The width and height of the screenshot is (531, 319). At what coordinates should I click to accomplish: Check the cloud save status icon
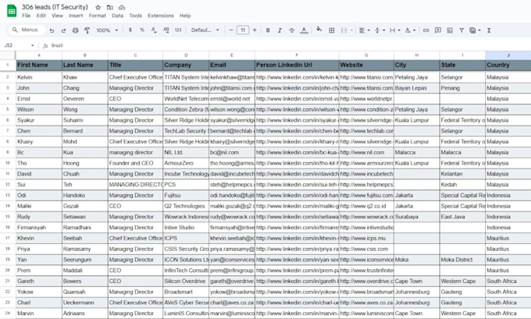[x=122, y=7]
